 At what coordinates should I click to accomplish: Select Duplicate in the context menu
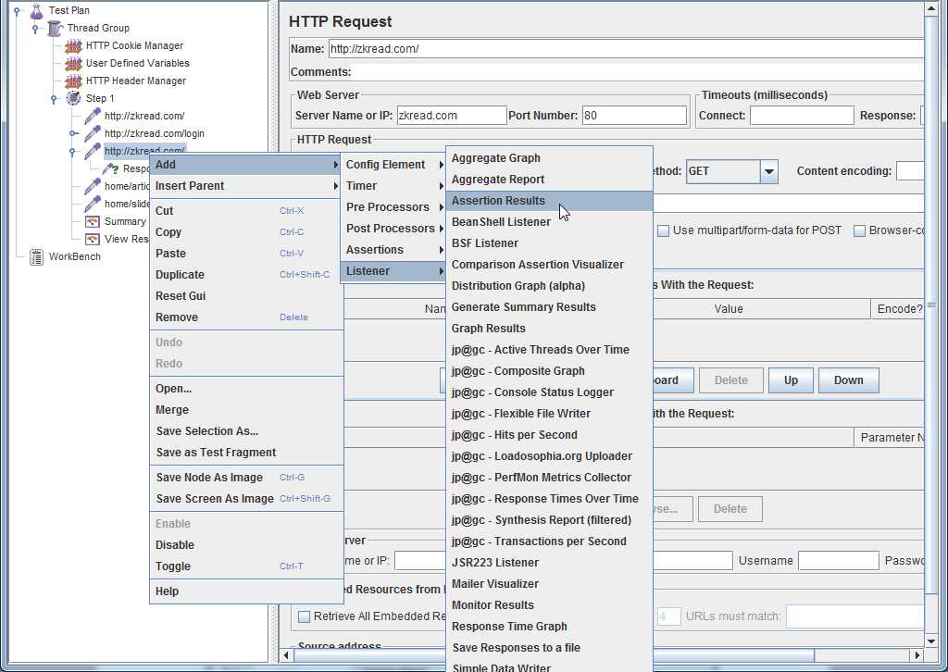180,275
